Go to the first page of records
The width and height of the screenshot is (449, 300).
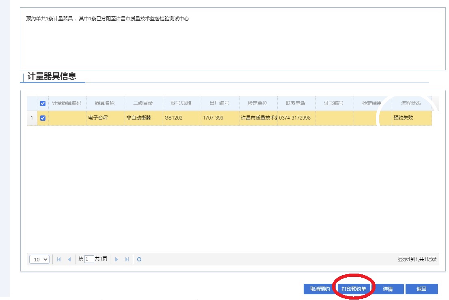tap(59, 259)
